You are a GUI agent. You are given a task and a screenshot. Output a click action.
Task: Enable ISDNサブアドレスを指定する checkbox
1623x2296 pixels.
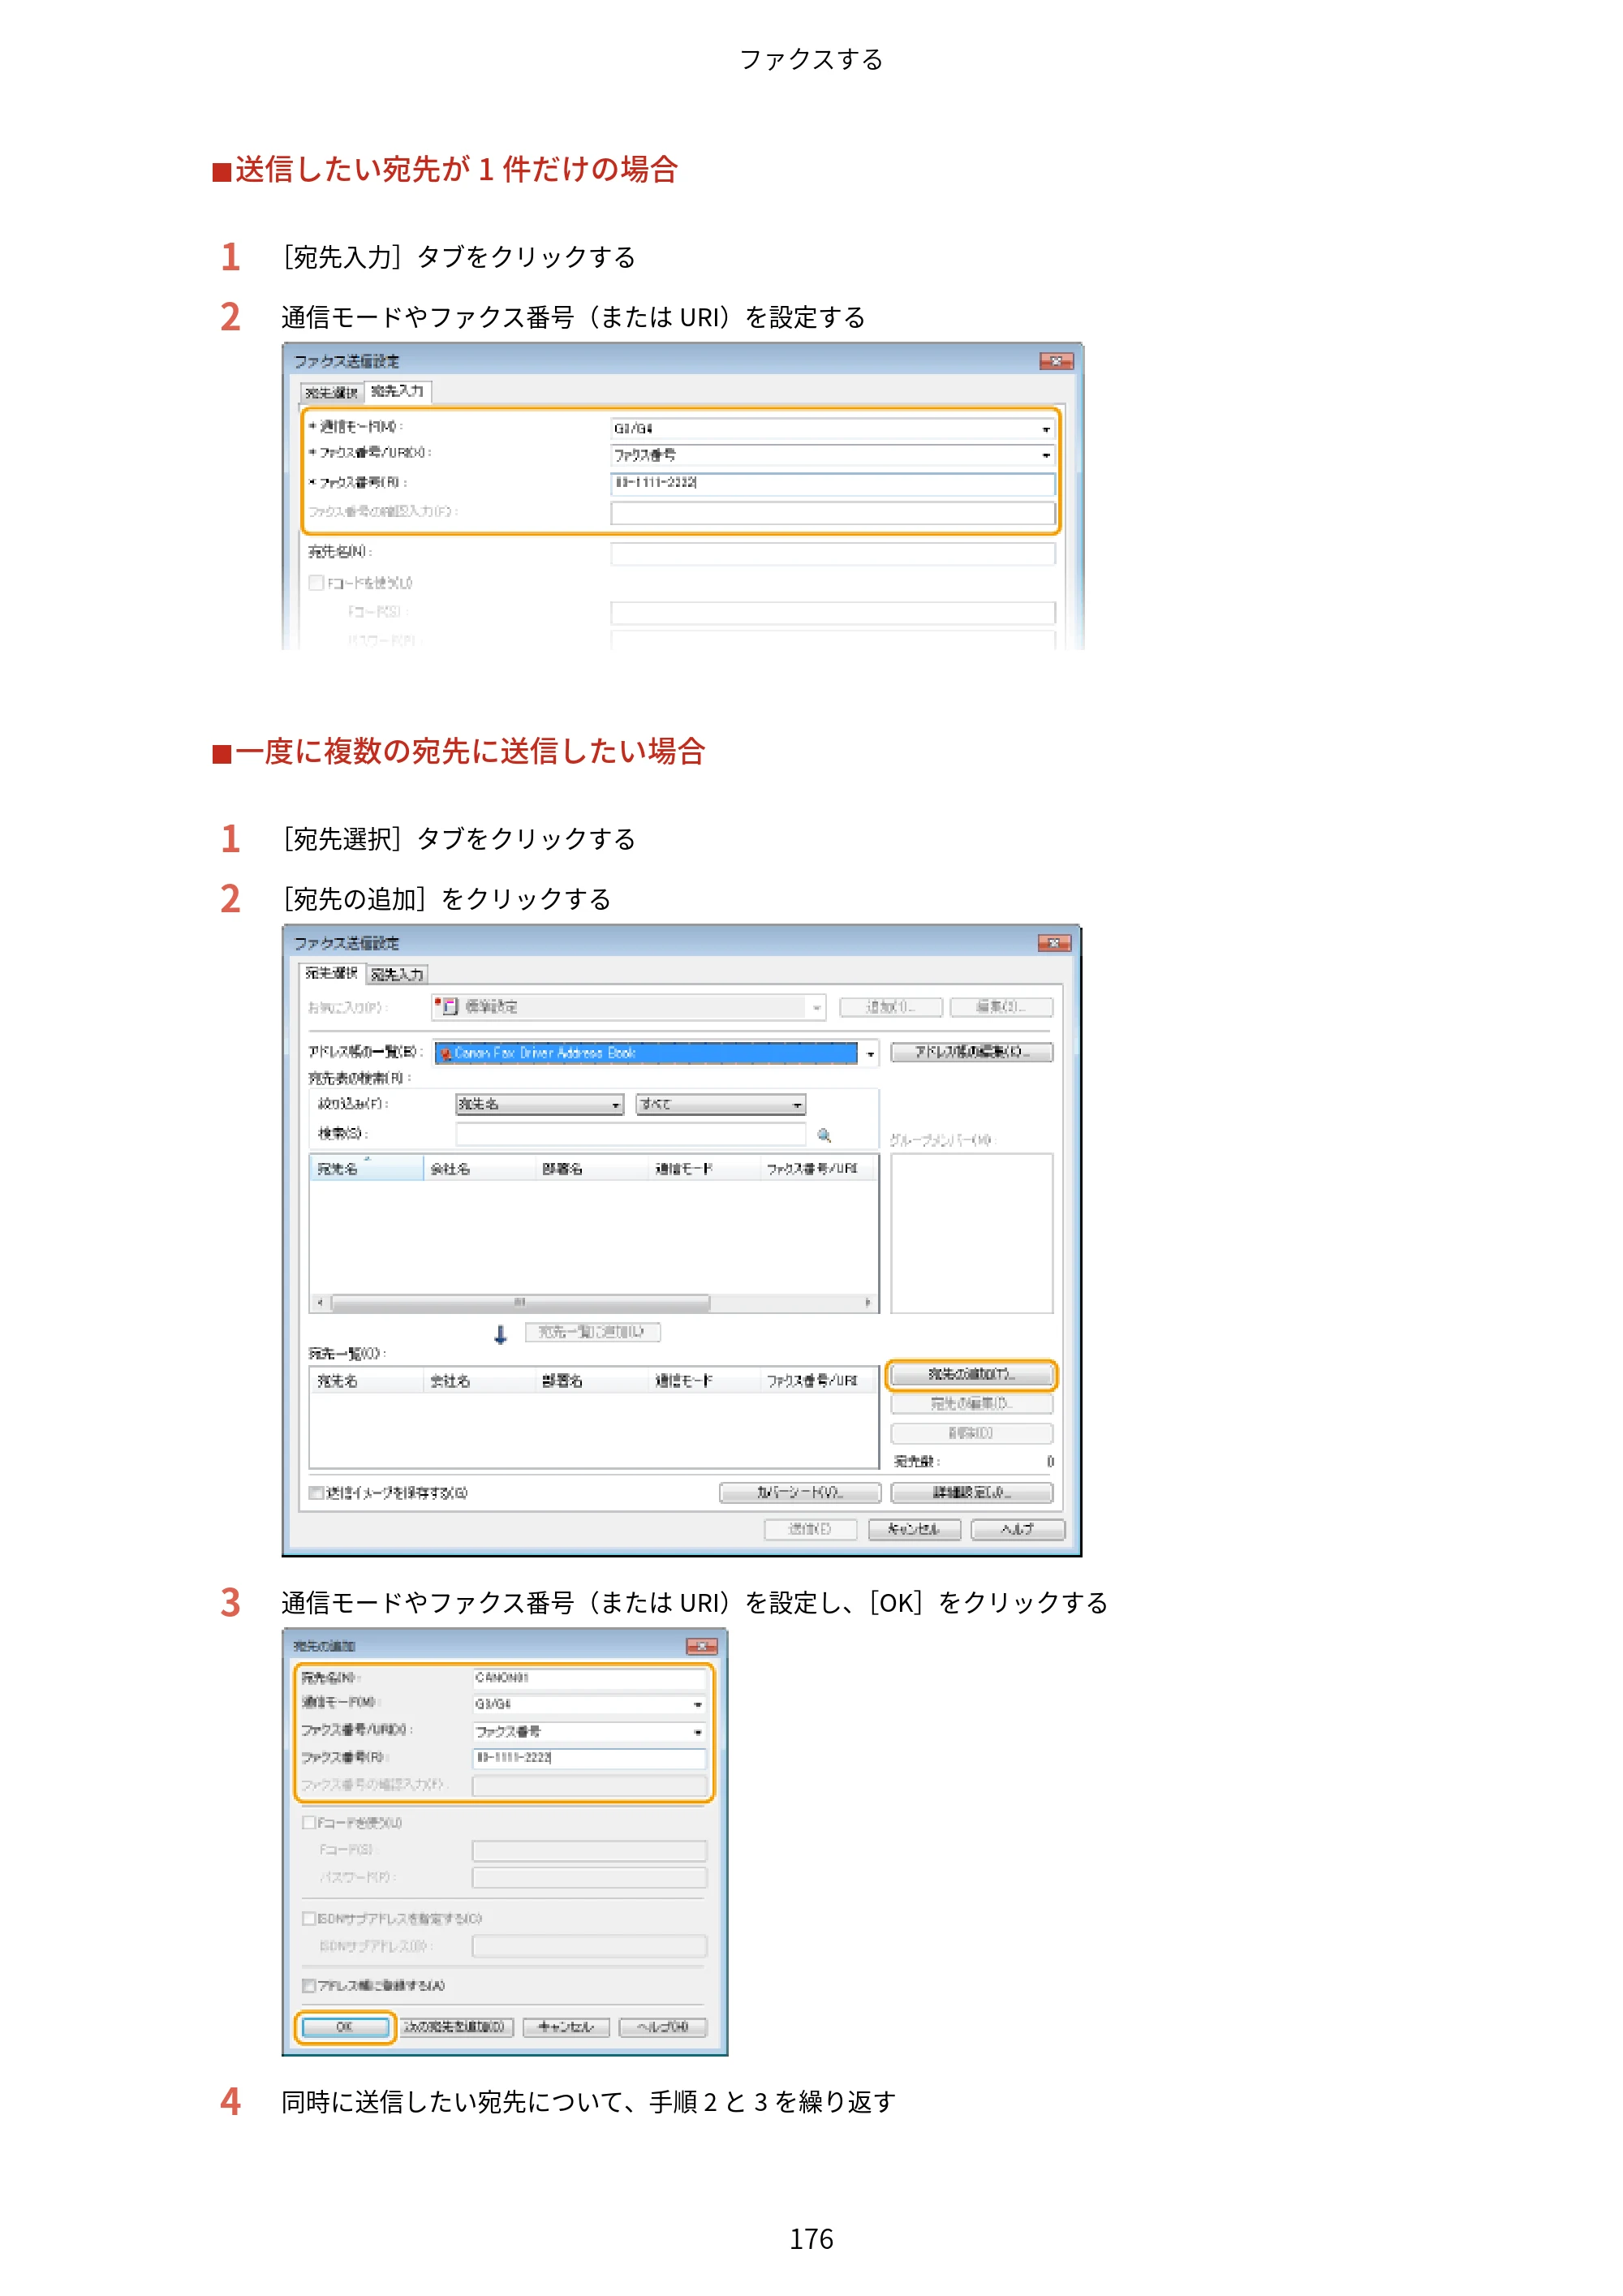point(309,1919)
